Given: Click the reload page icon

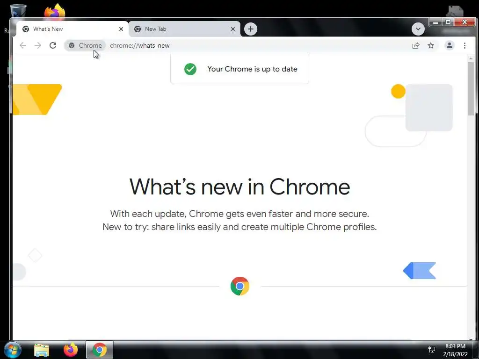Looking at the screenshot, I should coord(53,45).
